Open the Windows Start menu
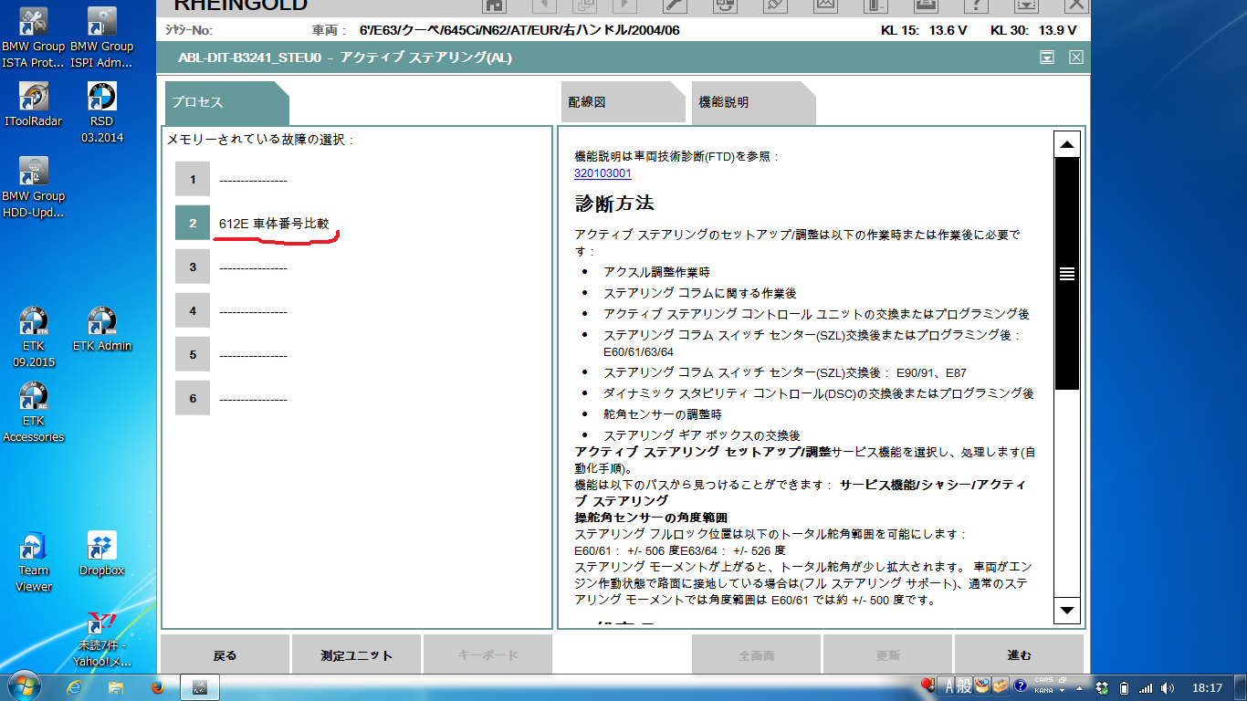The width and height of the screenshot is (1247, 701). click(23, 686)
